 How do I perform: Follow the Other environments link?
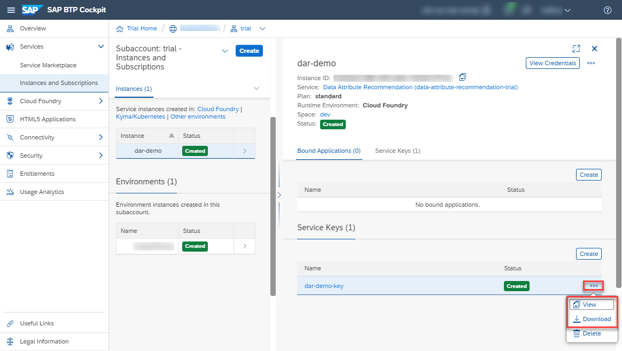[198, 116]
